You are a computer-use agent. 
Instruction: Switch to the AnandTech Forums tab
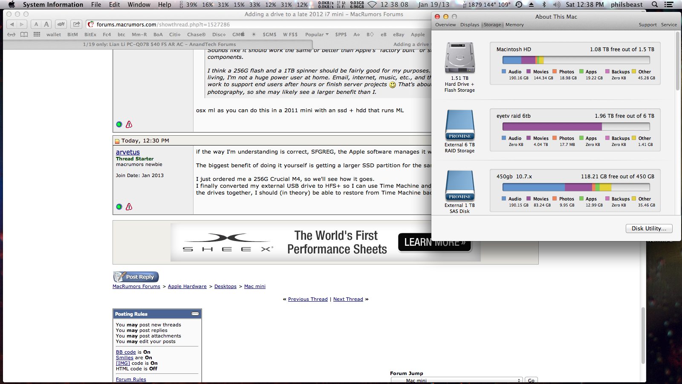pos(159,44)
